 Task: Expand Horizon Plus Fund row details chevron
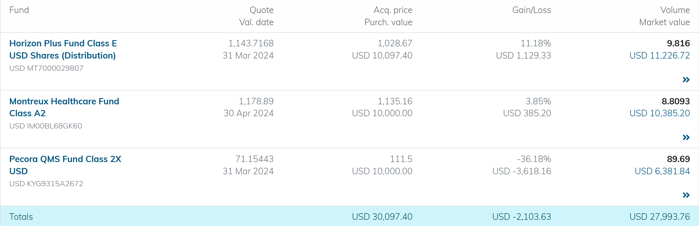click(686, 80)
